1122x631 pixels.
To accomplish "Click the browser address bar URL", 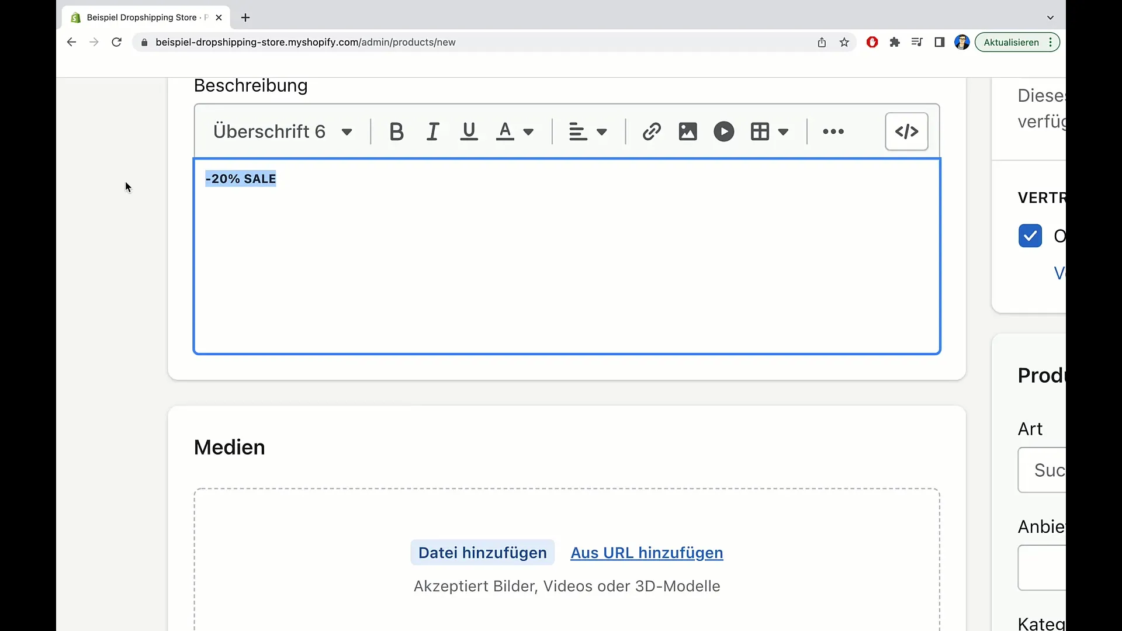I will pos(306,42).
